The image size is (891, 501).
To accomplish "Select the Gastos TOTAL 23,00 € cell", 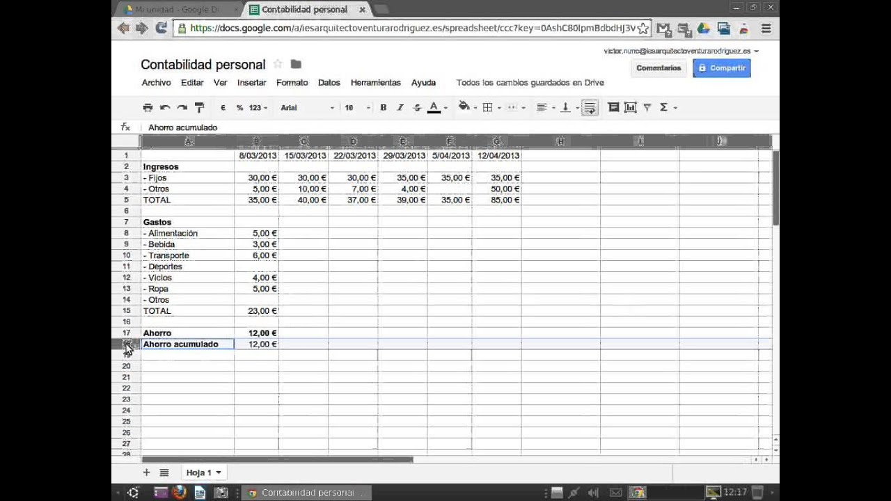I will [257, 311].
